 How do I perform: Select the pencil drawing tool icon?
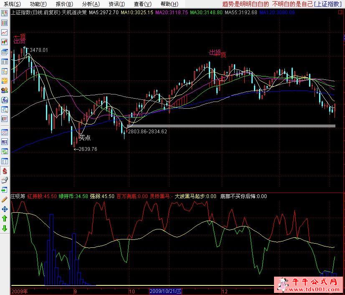(x=5, y=199)
